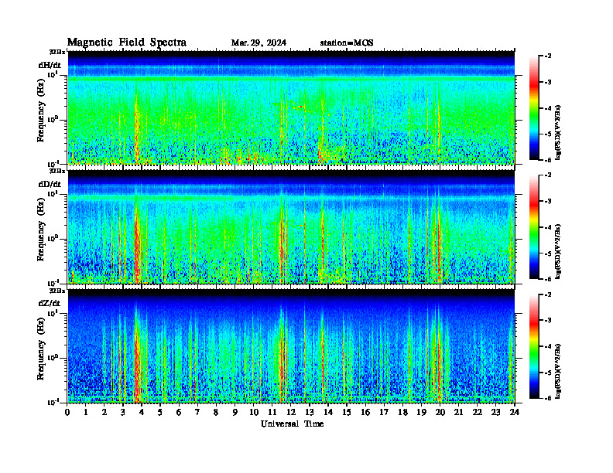613x473 pixels.
Task: Click the "23" hour tick label
Action: [x=495, y=412]
